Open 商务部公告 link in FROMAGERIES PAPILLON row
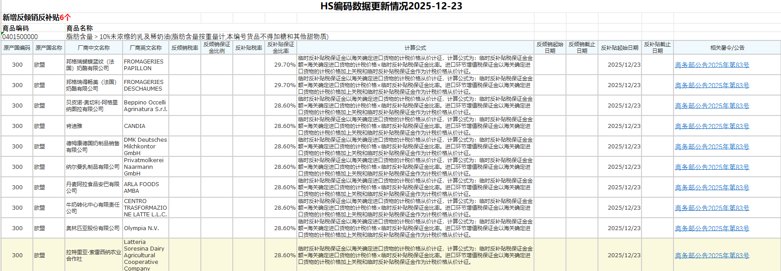 (712, 65)
